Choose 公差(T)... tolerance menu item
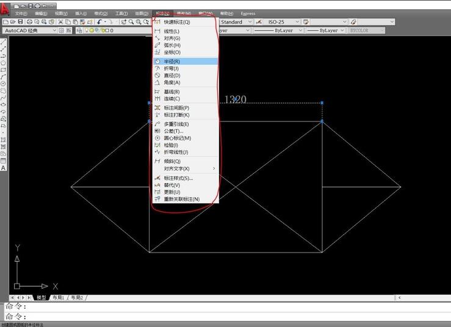Screen dimensions: 451x327 click(x=186, y=131)
